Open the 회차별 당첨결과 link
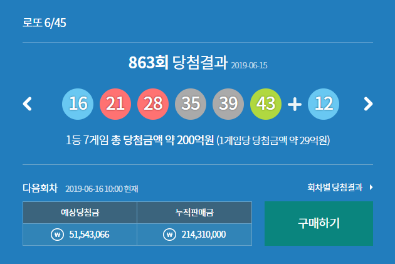The image size is (395, 264). pyautogui.click(x=335, y=187)
